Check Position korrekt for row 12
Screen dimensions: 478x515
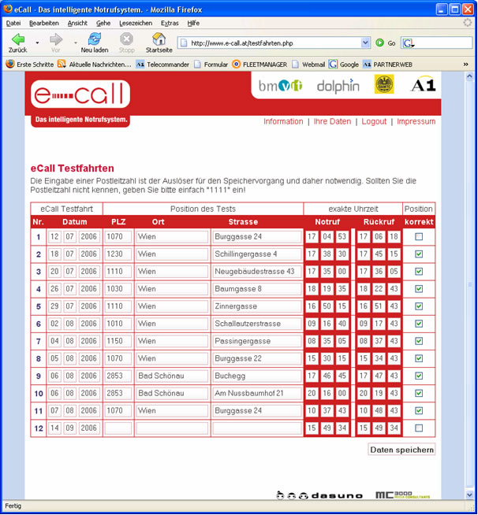coord(419,428)
